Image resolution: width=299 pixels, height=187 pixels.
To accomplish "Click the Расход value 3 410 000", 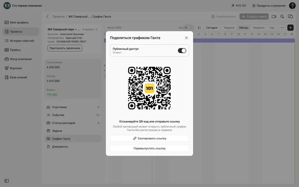I will point(53,81).
